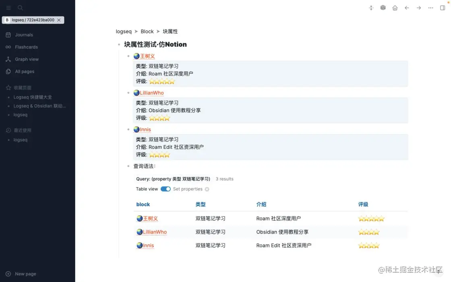Click Block in the breadcrumb
The image size is (451, 282).
tap(147, 31)
